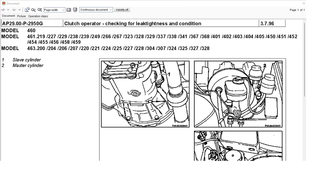Toggle the Validity off button
The width and height of the screenshot is (322, 182).
click(122, 10)
